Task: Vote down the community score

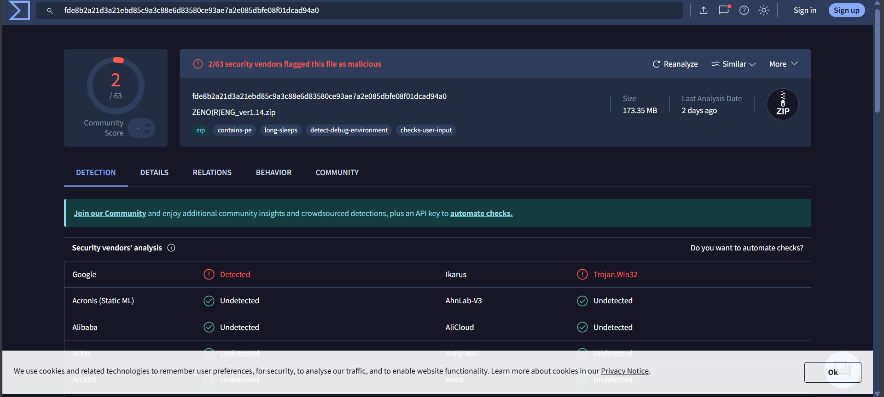Action: [147, 132]
